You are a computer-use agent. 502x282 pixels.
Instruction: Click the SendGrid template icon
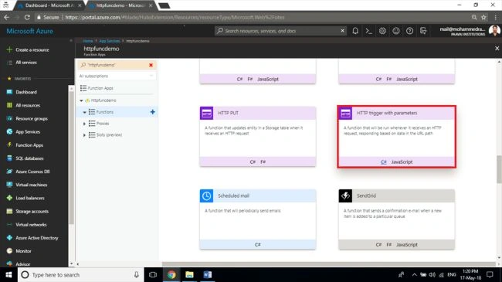(x=345, y=195)
